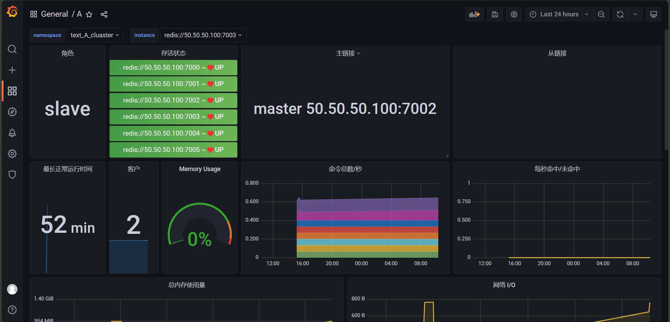The width and height of the screenshot is (670, 322).
Task: Click the 网络 I/O panel title
Action: pos(504,285)
